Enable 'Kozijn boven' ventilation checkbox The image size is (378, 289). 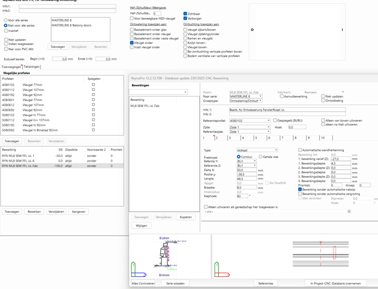(x=185, y=42)
